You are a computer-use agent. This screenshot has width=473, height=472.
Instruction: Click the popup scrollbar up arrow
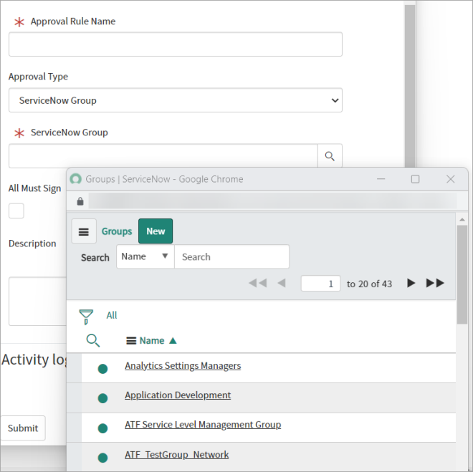(462, 220)
